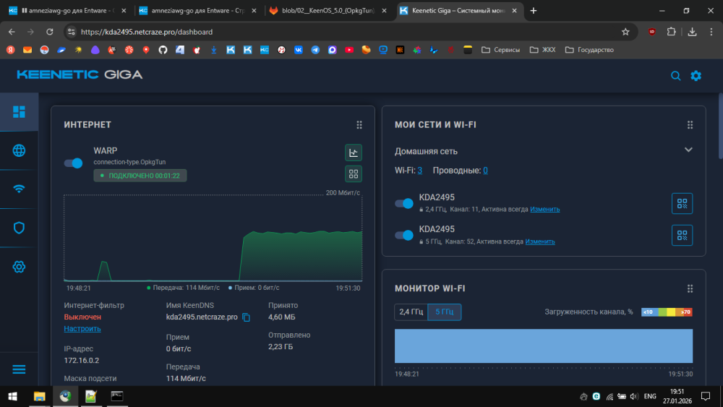Viewport: 723px width, 407px height.
Task: Turn off the 5 GHz KDA2495 network
Action: coord(403,235)
